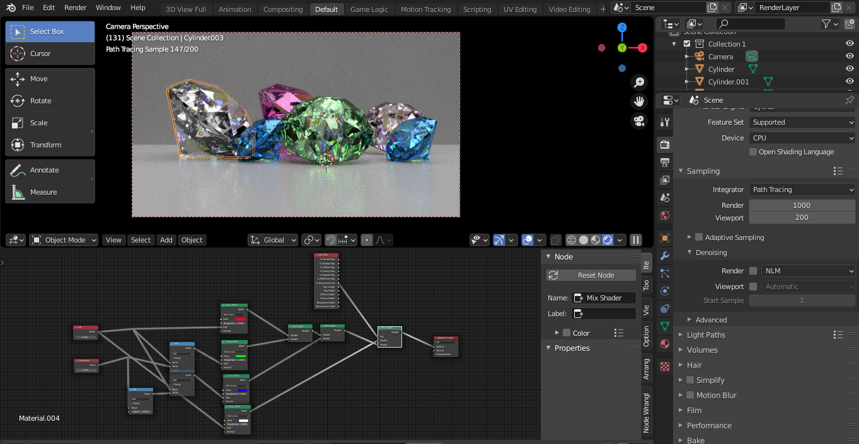Open the Render menu in the top bar
Viewport: 859px width, 444px height.
pyautogui.click(x=75, y=8)
